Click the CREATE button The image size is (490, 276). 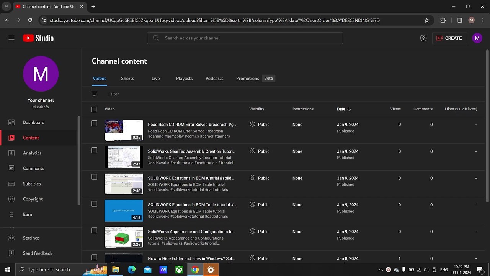click(449, 38)
